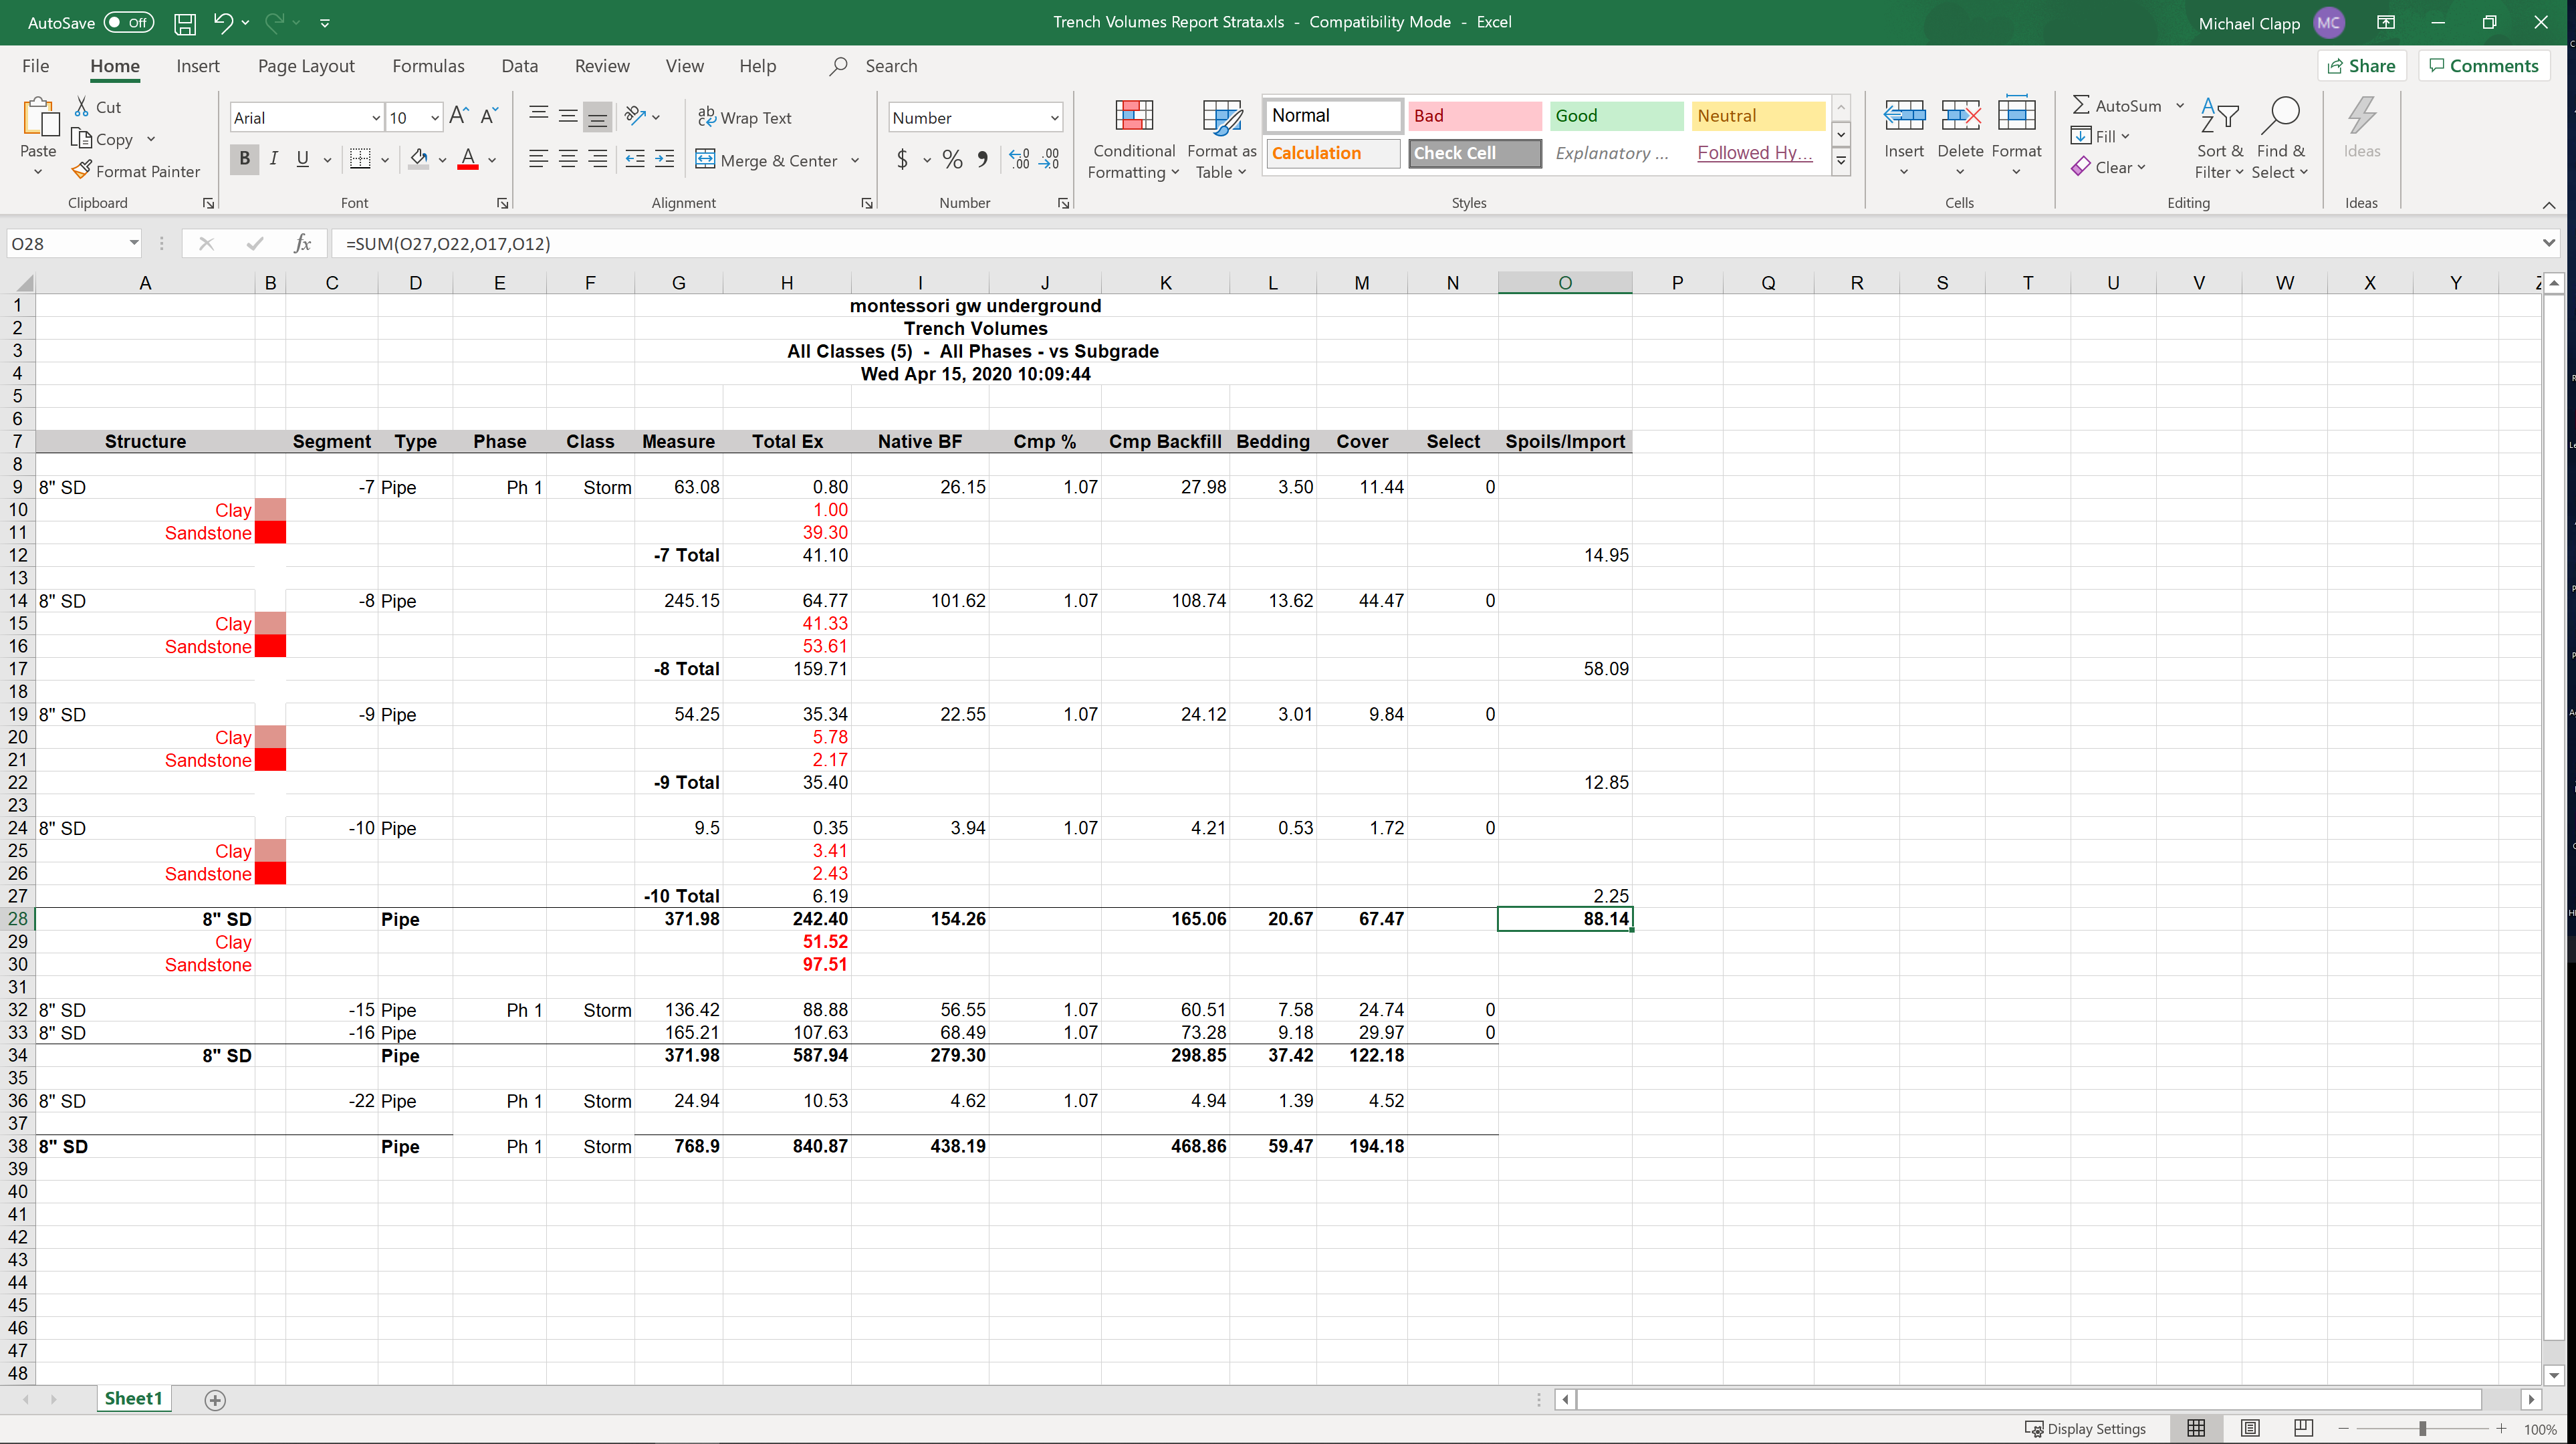Click the Increase Font Size icon
The image size is (2576, 1444).
point(458,116)
